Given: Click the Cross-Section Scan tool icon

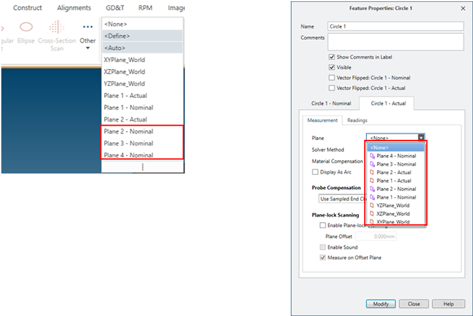Looking at the screenshot, I should pyautogui.click(x=57, y=28).
